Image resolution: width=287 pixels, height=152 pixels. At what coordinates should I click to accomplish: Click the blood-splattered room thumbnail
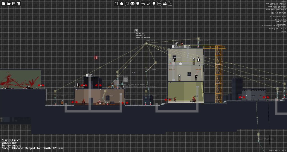pos(20,79)
